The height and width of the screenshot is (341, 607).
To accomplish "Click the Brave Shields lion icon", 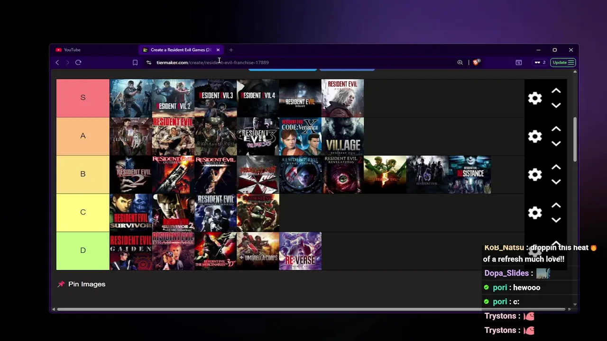I will (476, 63).
